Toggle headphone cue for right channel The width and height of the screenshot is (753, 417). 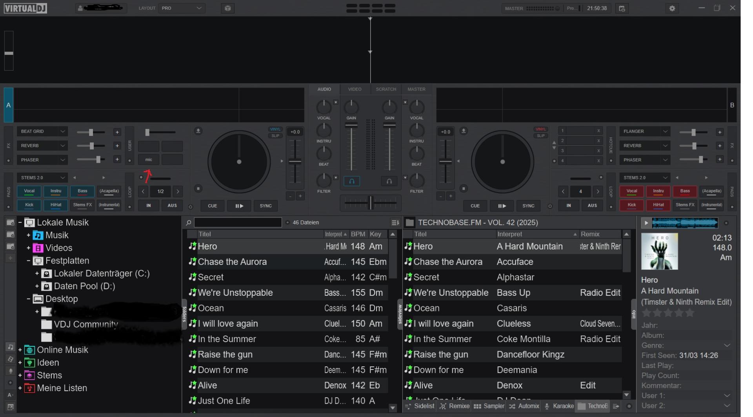[389, 181]
